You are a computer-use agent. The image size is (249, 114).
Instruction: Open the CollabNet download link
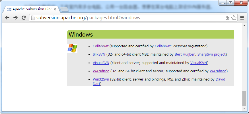click(100, 46)
